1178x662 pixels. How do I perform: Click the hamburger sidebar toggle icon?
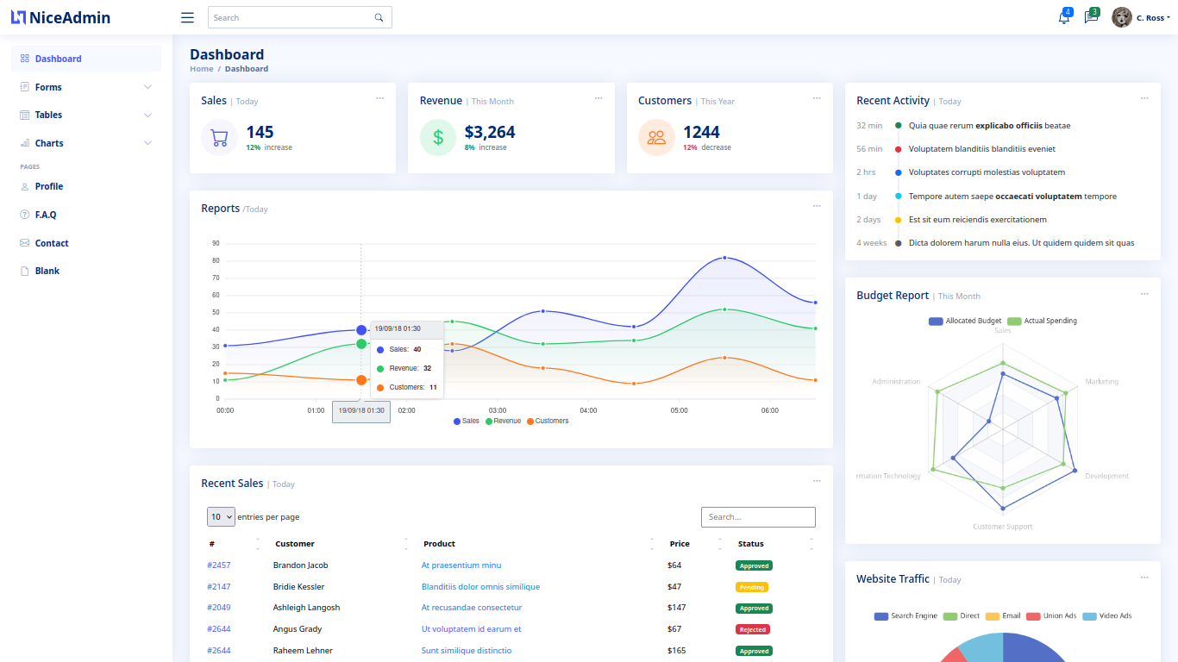187,17
